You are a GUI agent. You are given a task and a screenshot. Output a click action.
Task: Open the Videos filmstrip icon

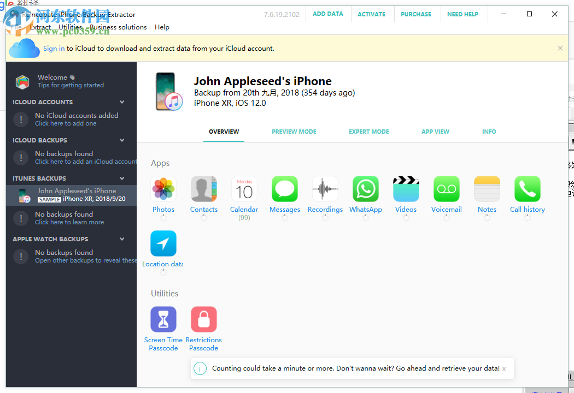(406, 189)
